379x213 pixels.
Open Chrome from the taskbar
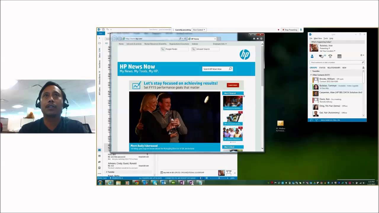tap(136, 183)
